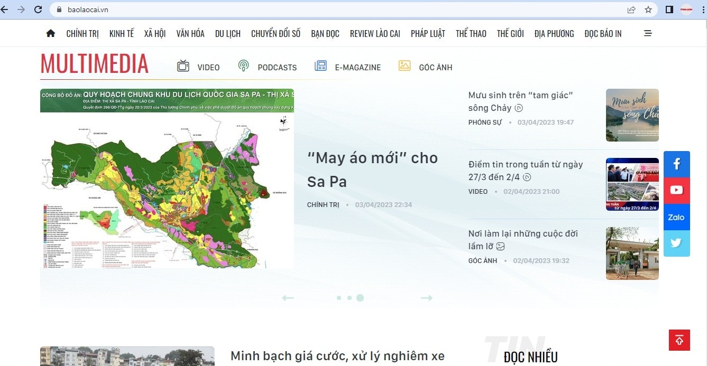This screenshot has width=707, height=366.
Task: Click the GÓC ẢNH category label dated 02/04/2023 19:32
Action: [x=483, y=261]
